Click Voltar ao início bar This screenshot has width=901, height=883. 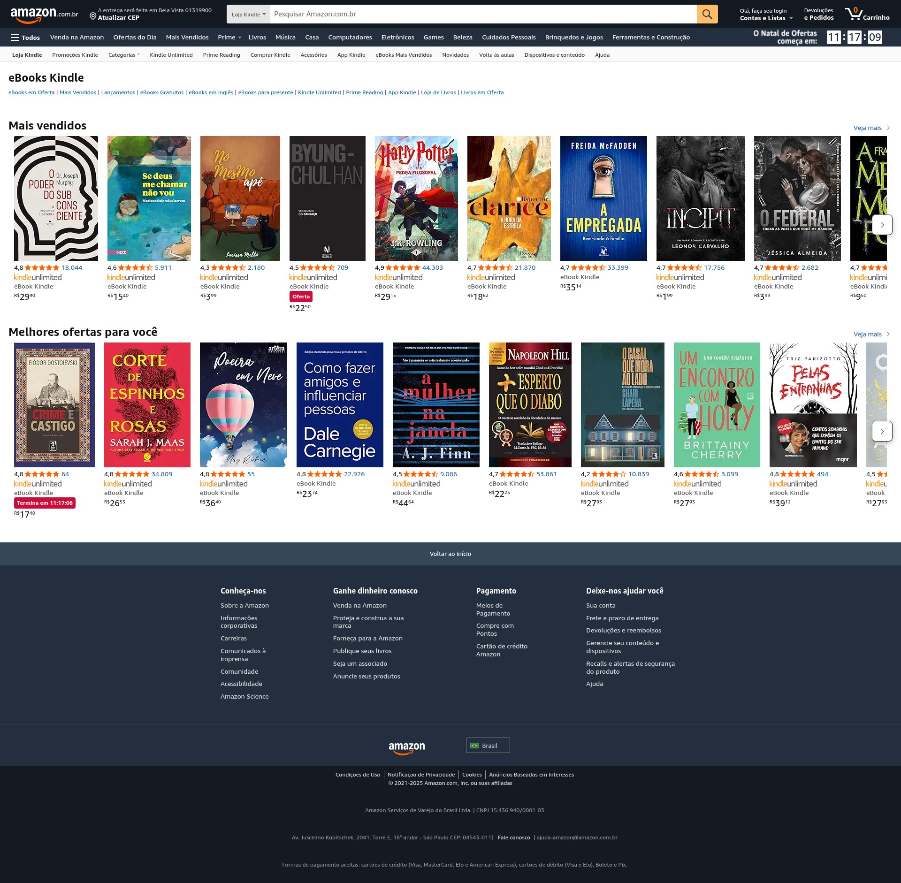click(x=450, y=554)
